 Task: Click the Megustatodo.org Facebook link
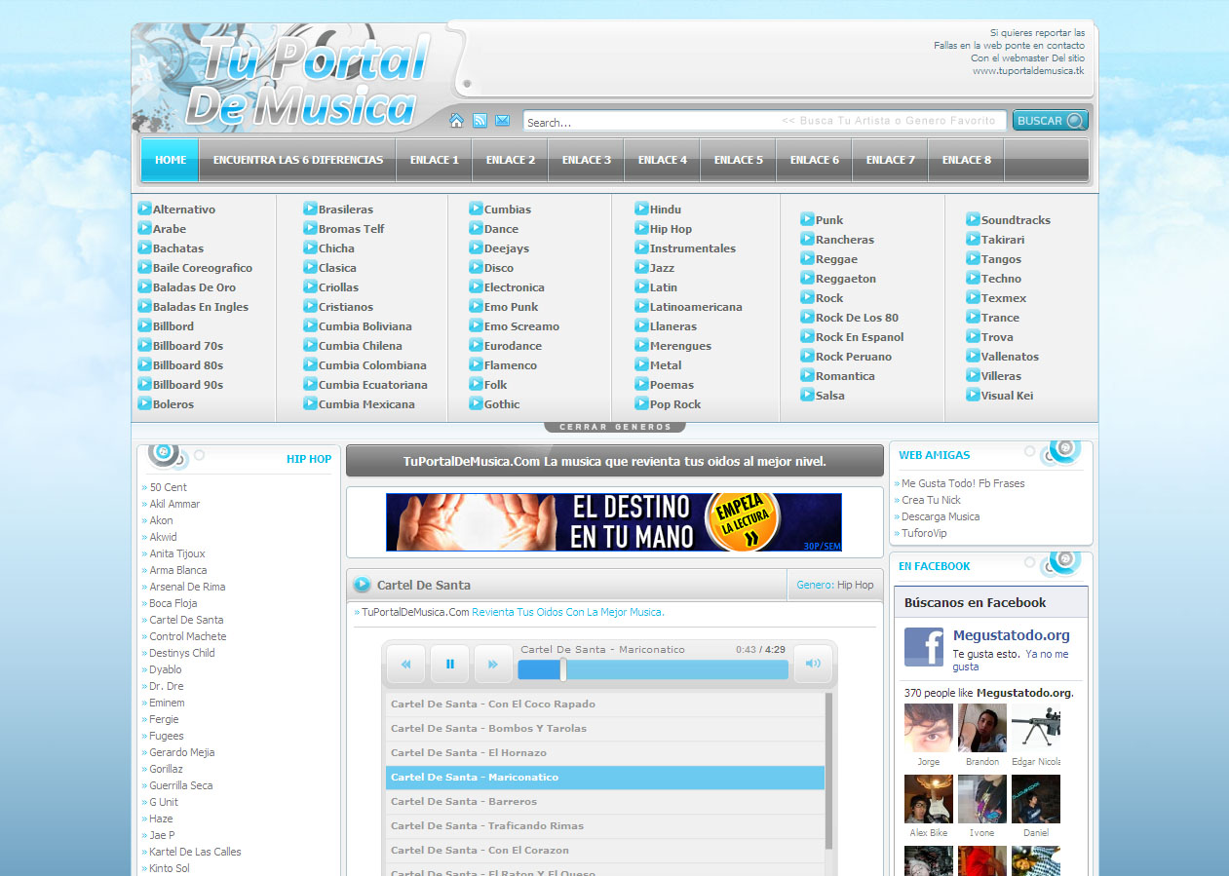1012,635
